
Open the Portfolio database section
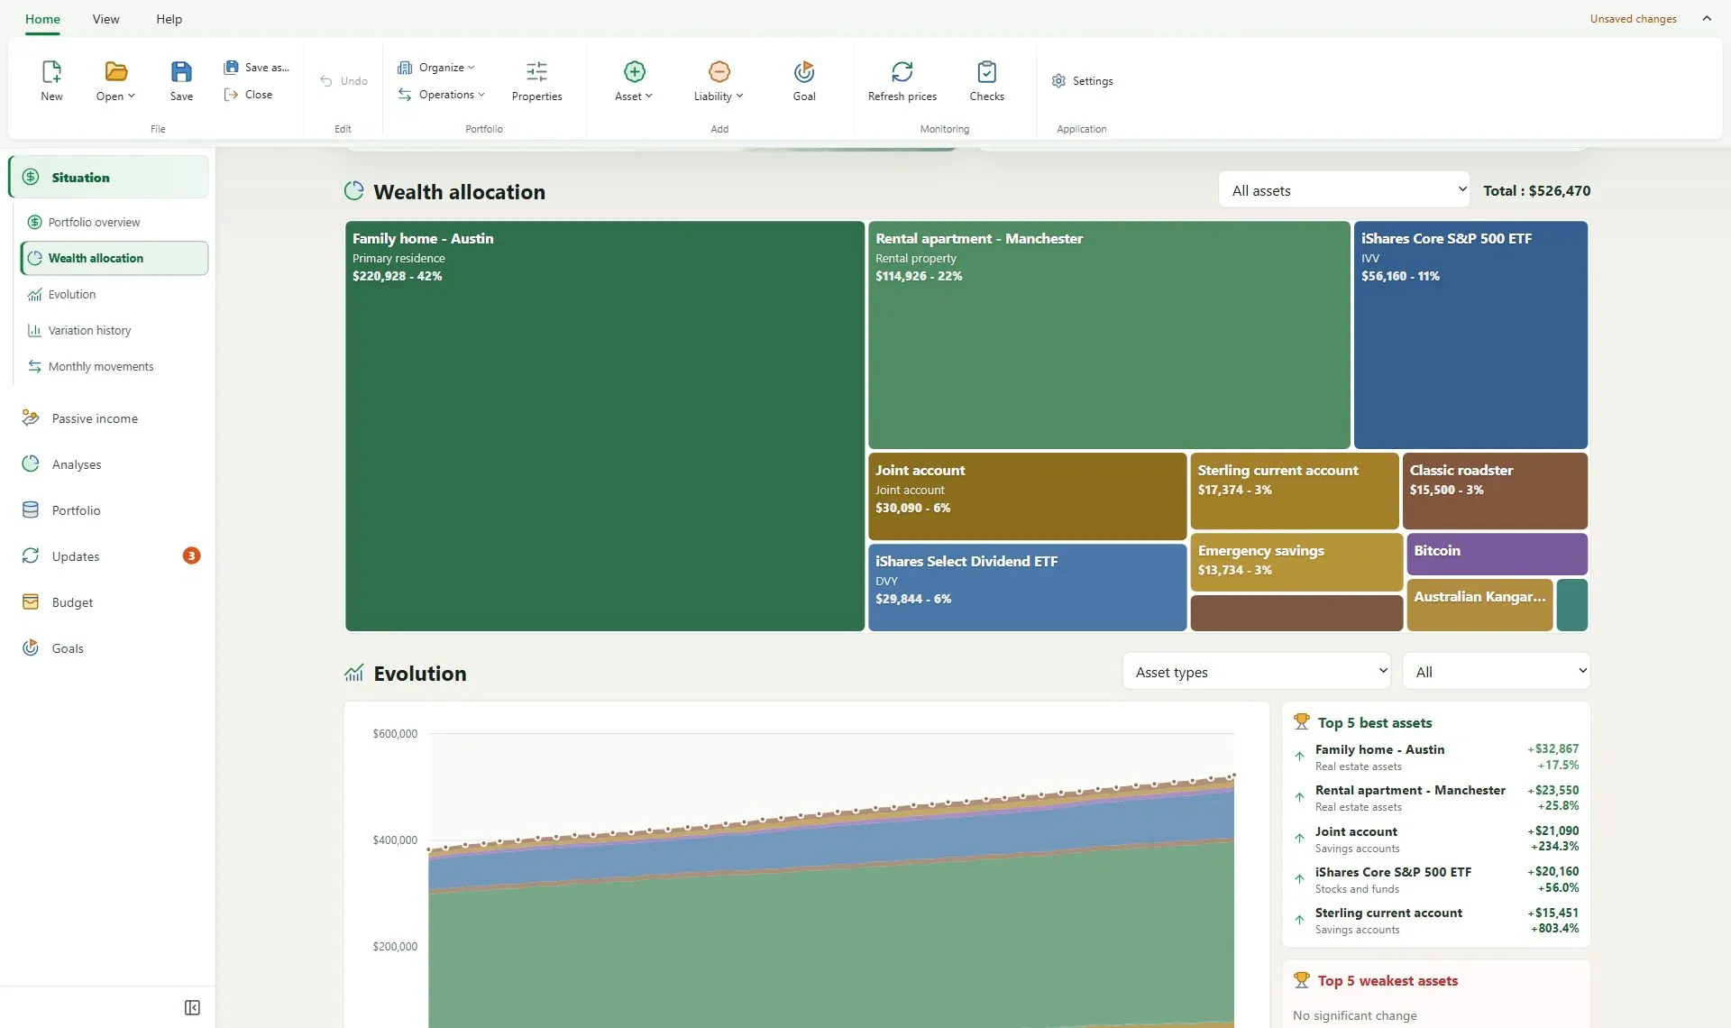click(x=110, y=510)
